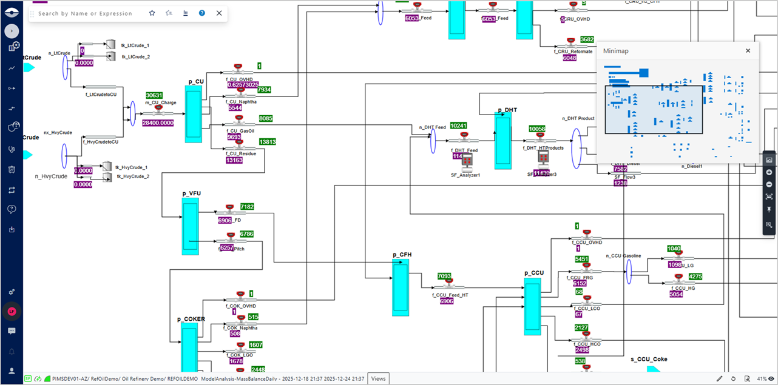Click the pin icon in zoom toolbar
The height and width of the screenshot is (385, 778).
pyautogui.click(x=769, y=209)
